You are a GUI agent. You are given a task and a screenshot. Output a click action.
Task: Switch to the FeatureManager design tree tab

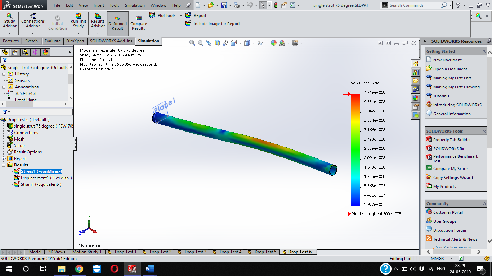(x=5, y=52)
